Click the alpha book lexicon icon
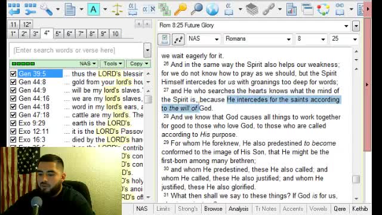The height and width of the screenshot is (215, 382). [x=229, y=10]
